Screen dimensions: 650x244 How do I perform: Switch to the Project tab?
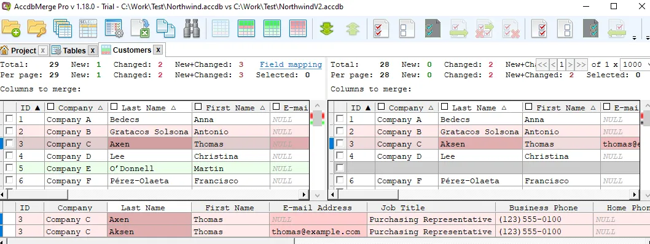pos(23,50)
